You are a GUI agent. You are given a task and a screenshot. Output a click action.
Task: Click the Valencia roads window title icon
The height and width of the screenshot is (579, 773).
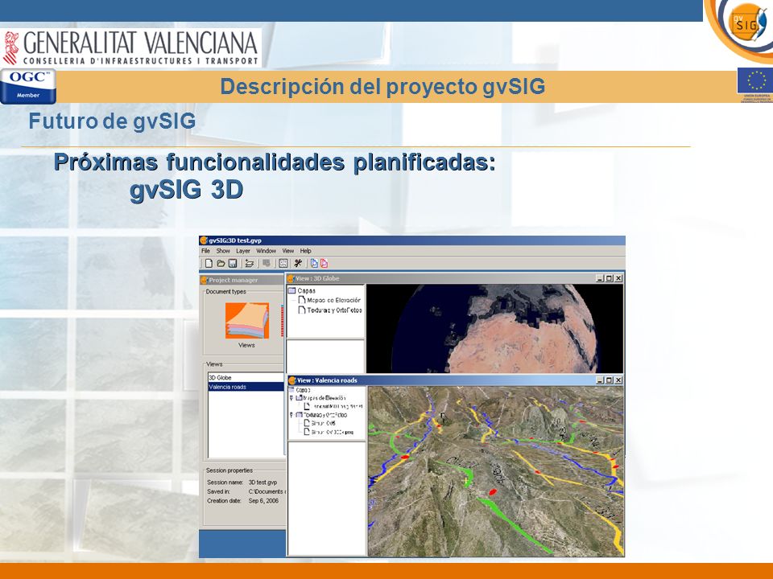pos(291,380)
